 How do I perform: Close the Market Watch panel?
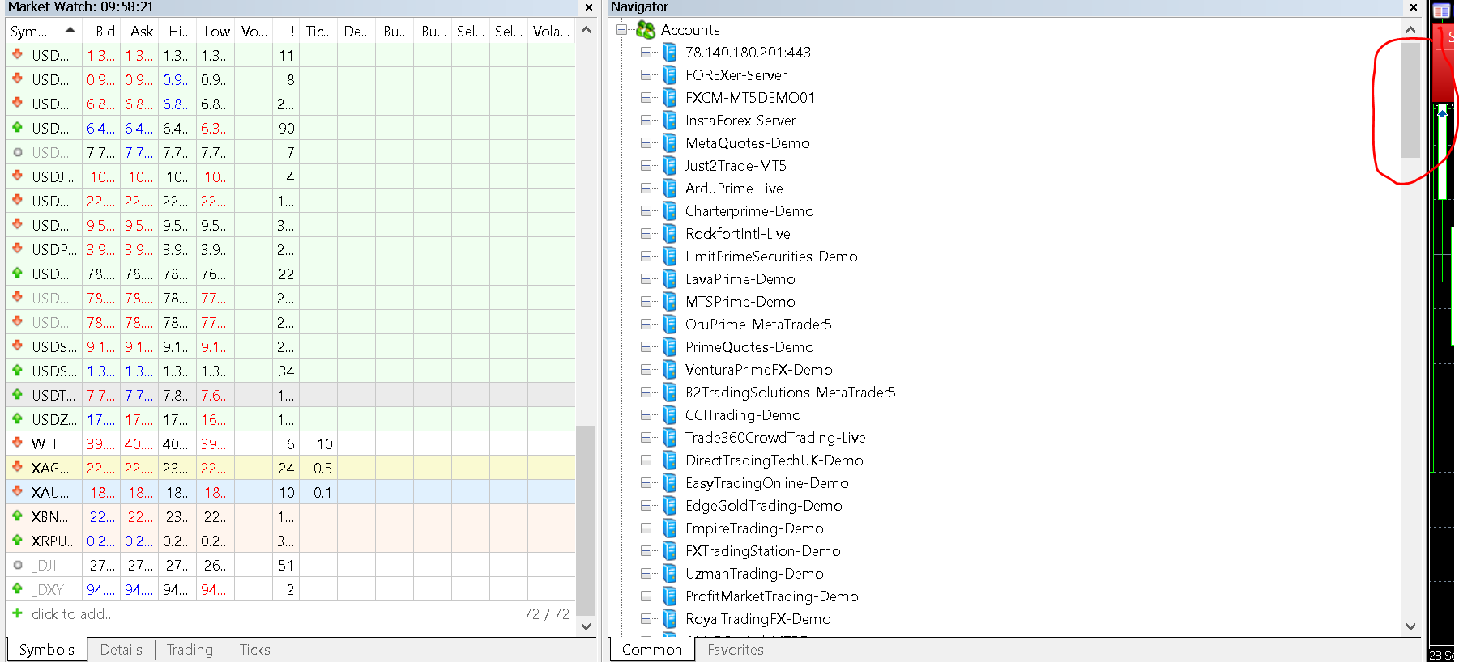tap(589, 7)
